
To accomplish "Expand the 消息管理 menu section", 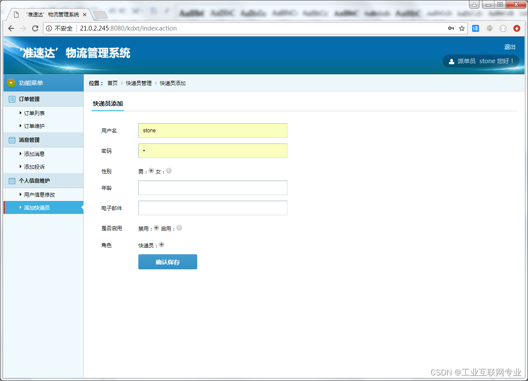I will (x=43, y=140).
